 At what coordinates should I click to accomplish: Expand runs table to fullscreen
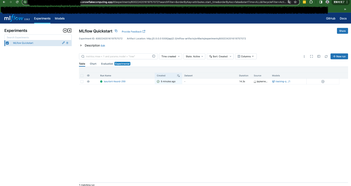(311, 56)
